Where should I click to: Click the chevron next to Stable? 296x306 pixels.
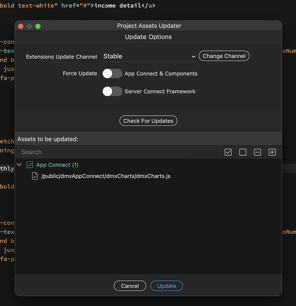click(193, 56)
